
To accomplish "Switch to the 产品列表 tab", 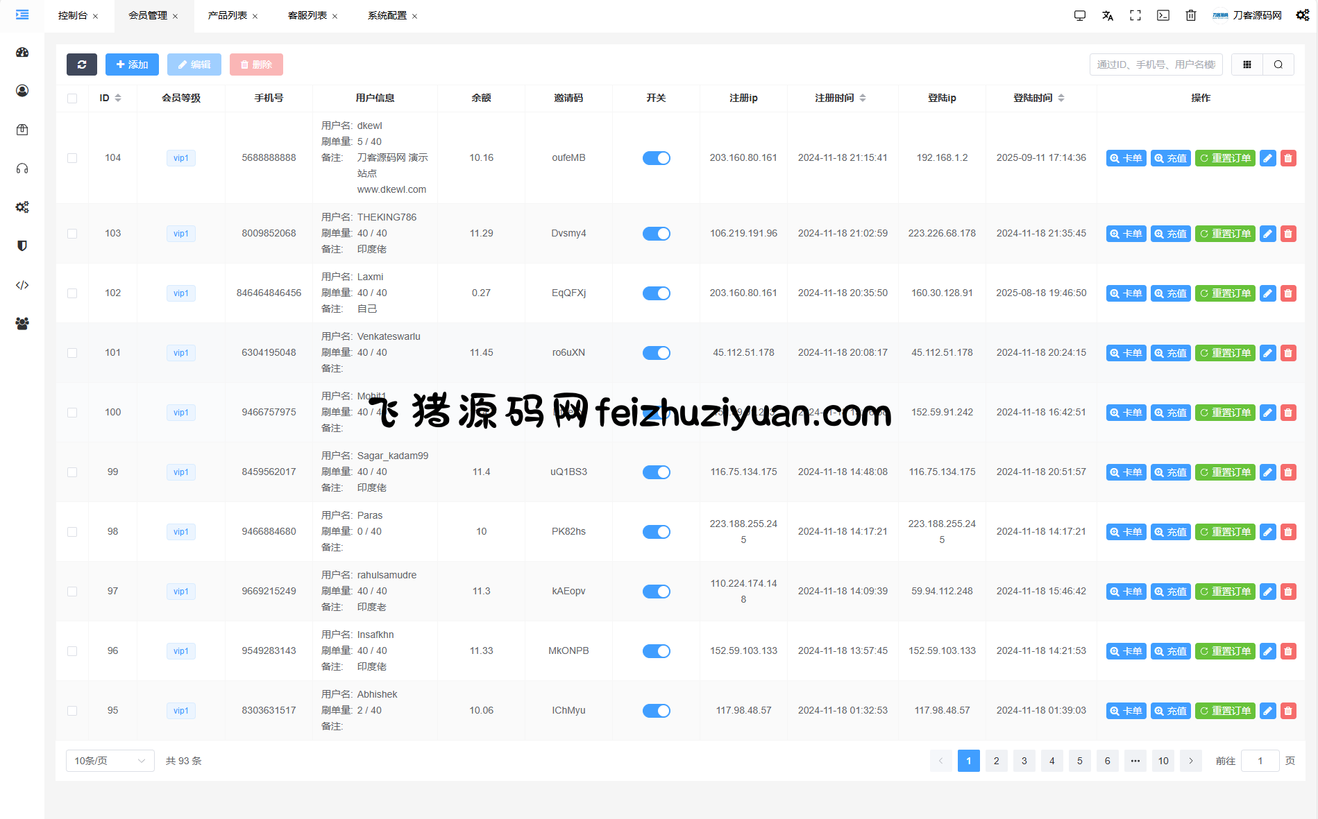I will [x=228, y=15].
